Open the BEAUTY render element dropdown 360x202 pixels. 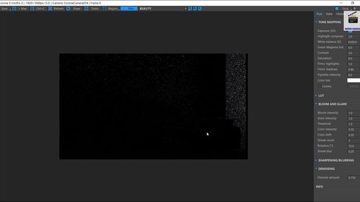(163, 9)
